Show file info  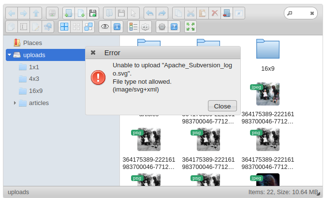117,27
